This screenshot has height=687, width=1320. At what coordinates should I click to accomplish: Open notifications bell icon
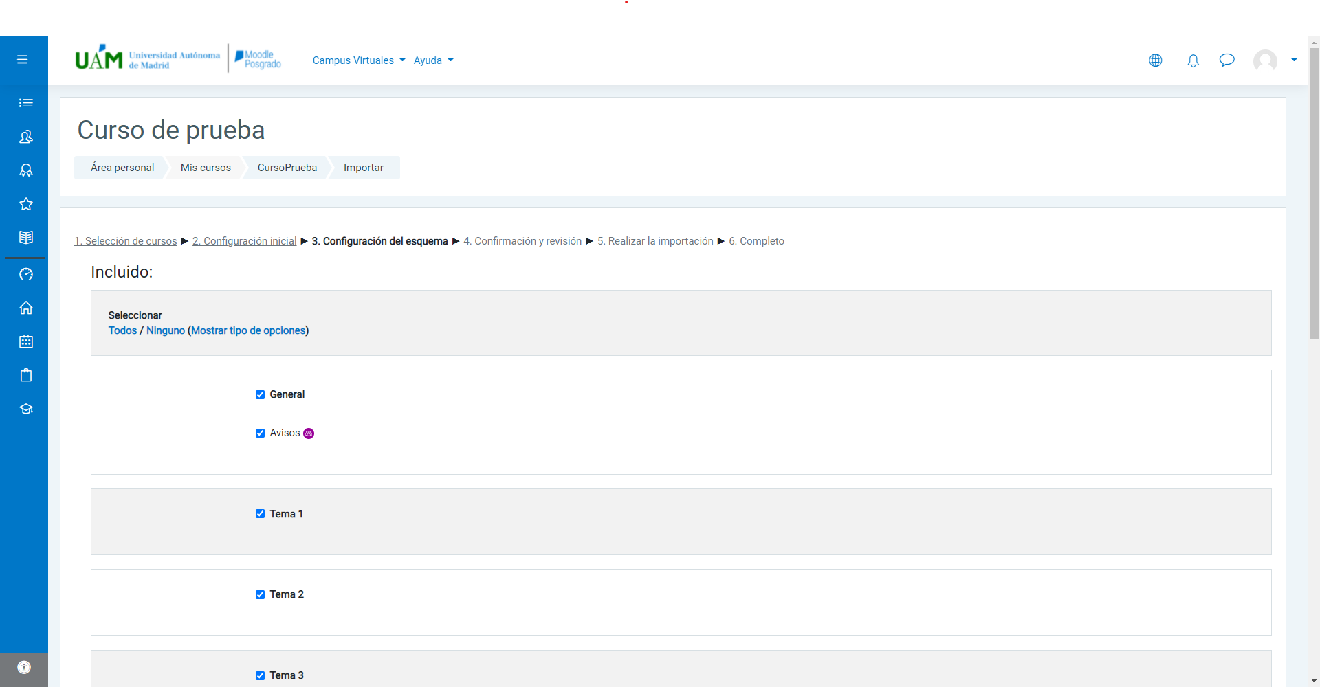[1193, 60]
